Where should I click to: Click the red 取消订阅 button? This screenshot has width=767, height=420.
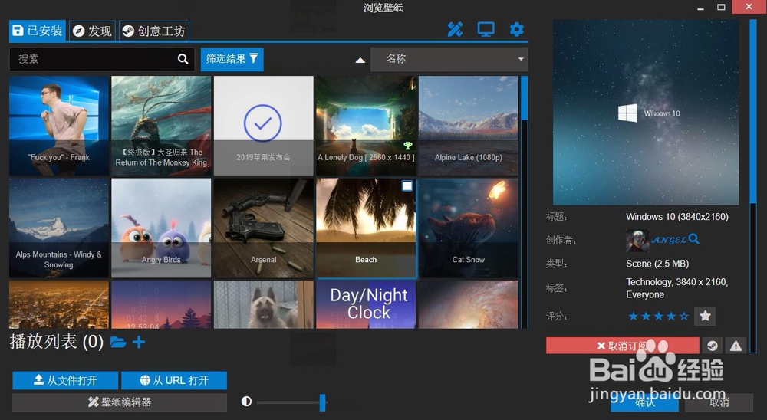point(622,346)
